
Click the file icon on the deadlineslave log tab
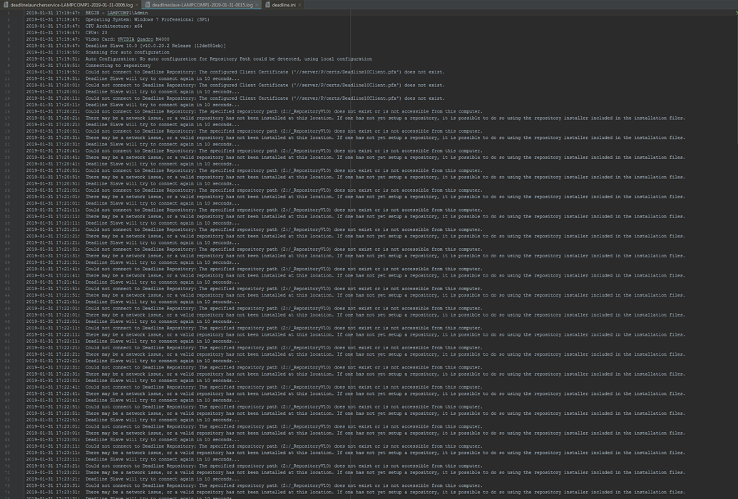pyautogui.click(x=146, y=4)
